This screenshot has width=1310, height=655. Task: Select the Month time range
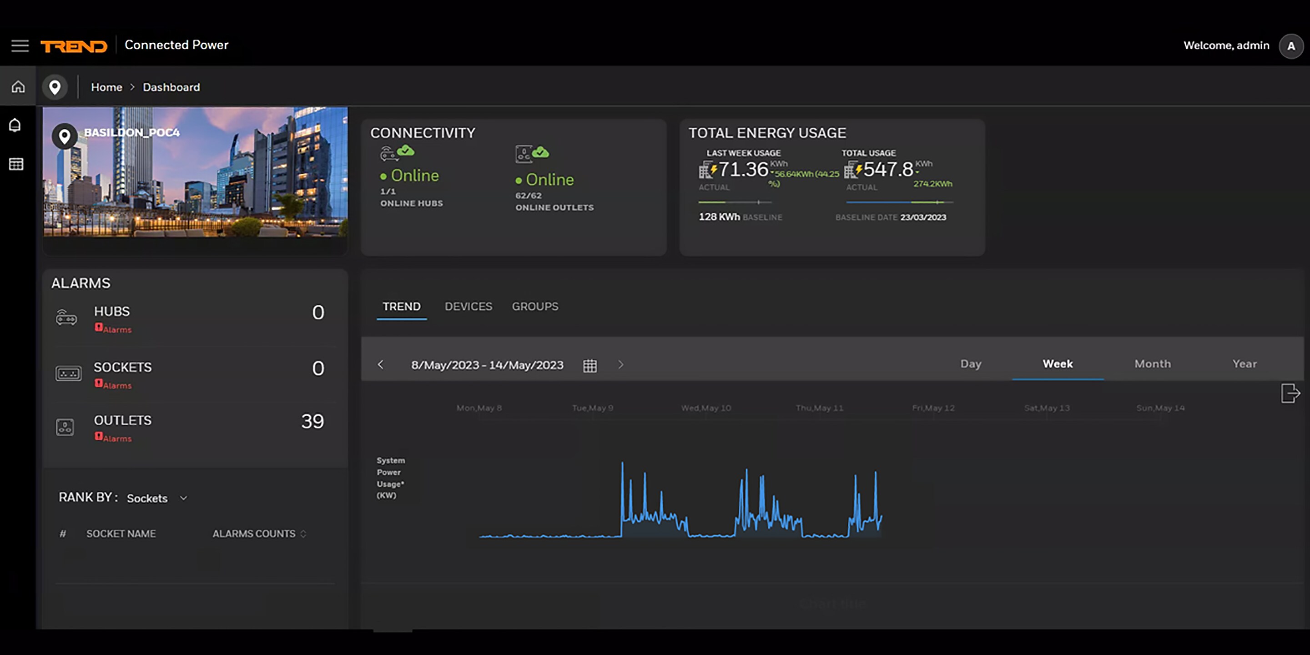coord(1153,364)
